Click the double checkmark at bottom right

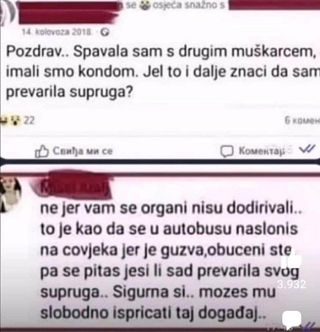tap(310, 326)
